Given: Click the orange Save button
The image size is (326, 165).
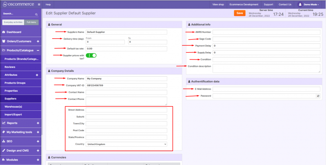Looking at the screenshot, I should (240, 13).
